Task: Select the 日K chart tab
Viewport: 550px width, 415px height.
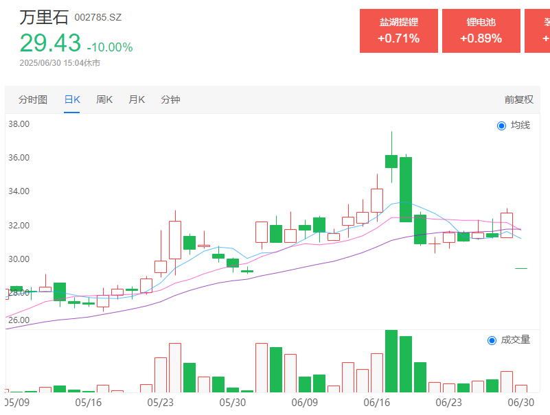Action: pos(72,99)
